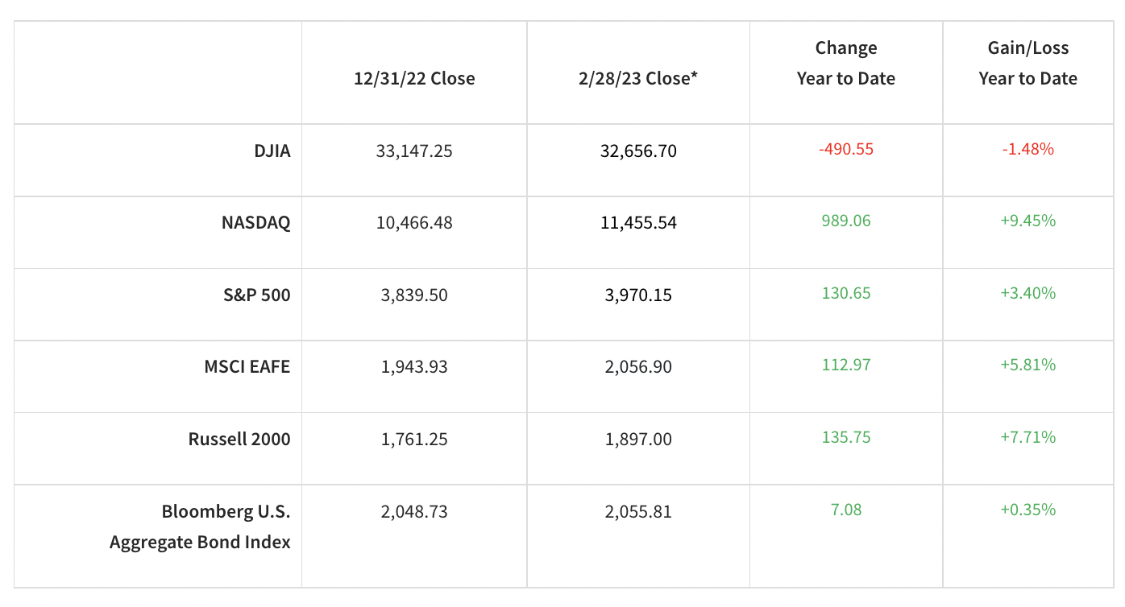The image size is (1125, 607).
Task: Select the MSCI EAFE row label
Action: (247, 367)
